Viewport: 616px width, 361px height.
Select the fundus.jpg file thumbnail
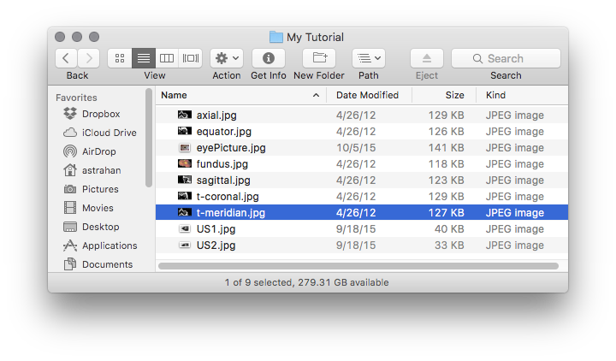pos(185,163)
